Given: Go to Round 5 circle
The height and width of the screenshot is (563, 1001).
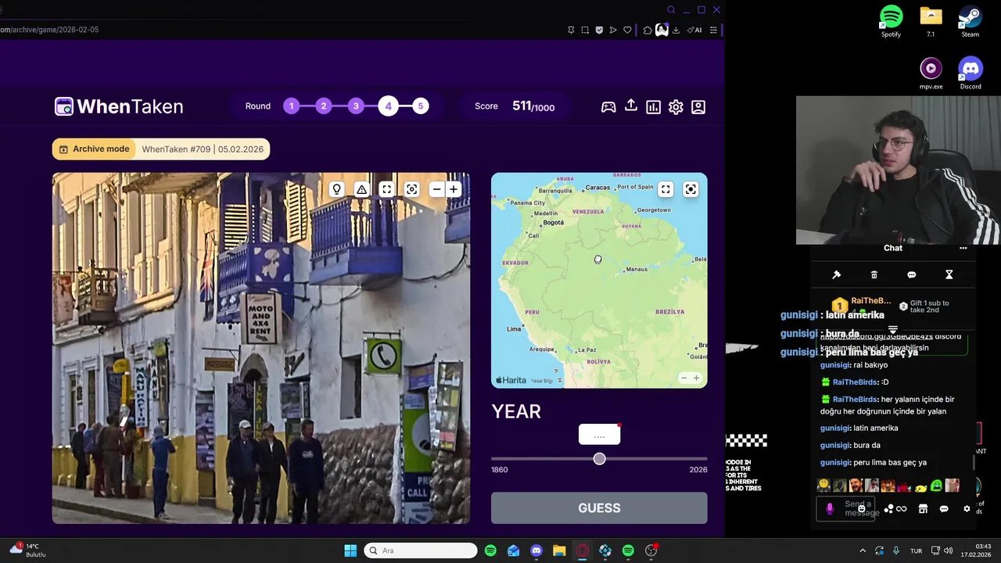Looking at the screenshot, I should tap(421, 106).
